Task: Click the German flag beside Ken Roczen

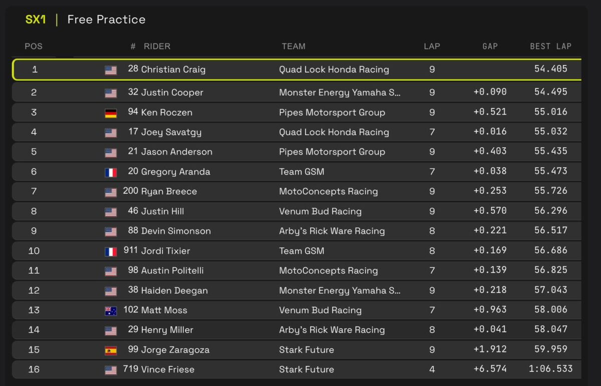Action: coord(111,113)
